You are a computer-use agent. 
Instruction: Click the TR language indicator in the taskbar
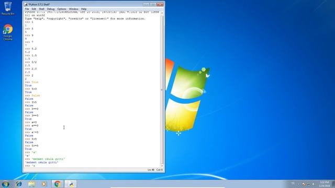tap(293, 183)
